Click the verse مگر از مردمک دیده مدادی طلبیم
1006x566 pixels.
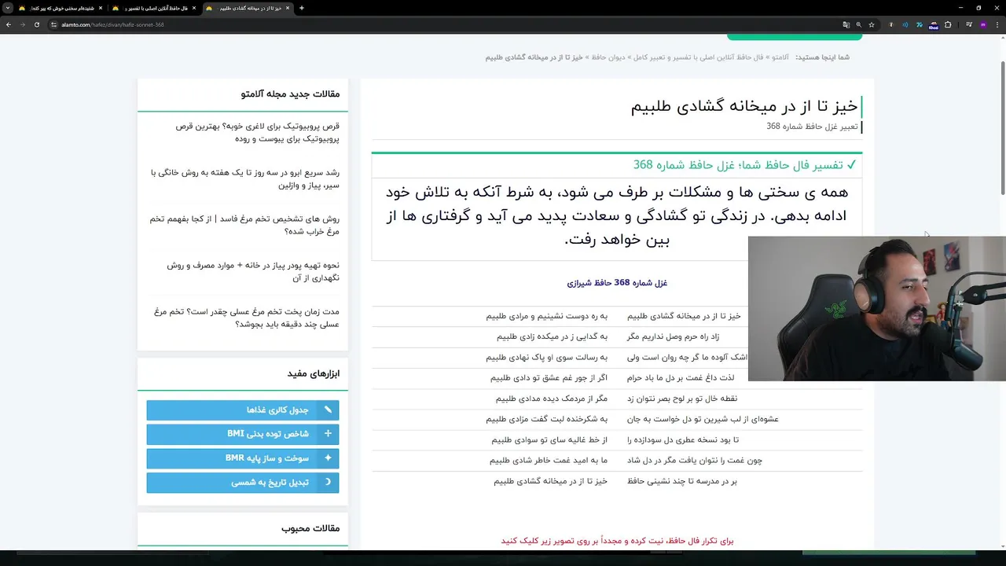click(x=552, y=399)
